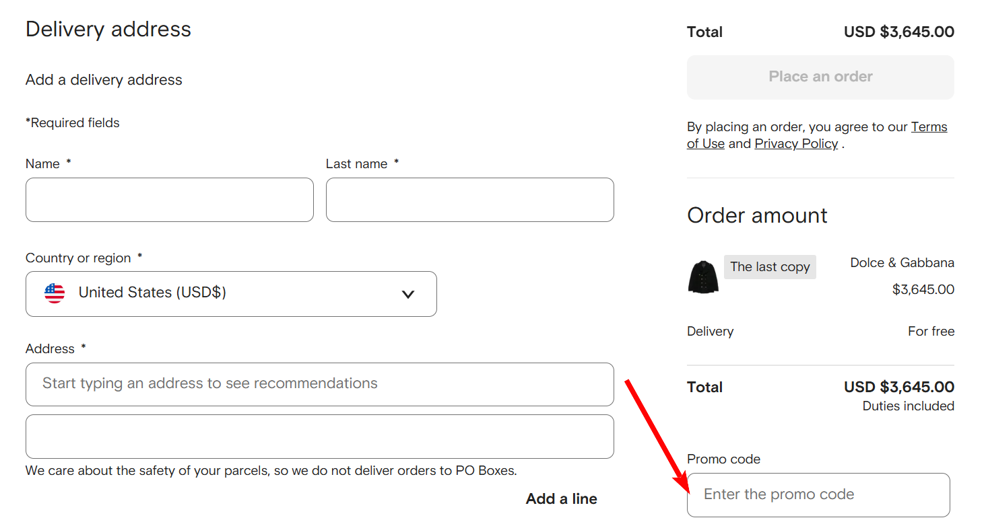Viewport: 986px width, 522px height.
Task: Expand the country dropdown chevron arrow
Action: click(x=407, y=294)
